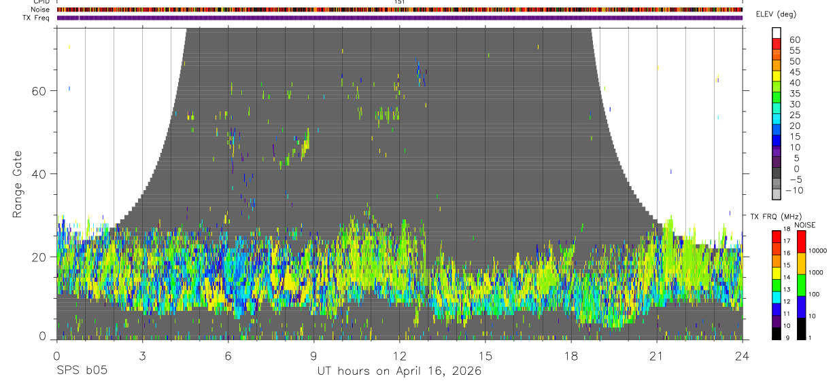Click the '151' CPID value at top
835x385 pixels.
(400, 2)
